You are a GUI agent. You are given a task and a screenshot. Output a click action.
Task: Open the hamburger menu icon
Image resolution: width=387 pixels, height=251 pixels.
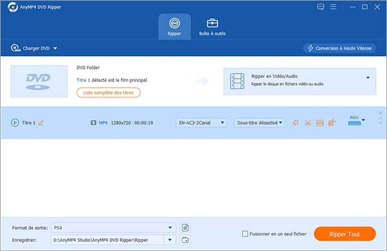[333, 6]
